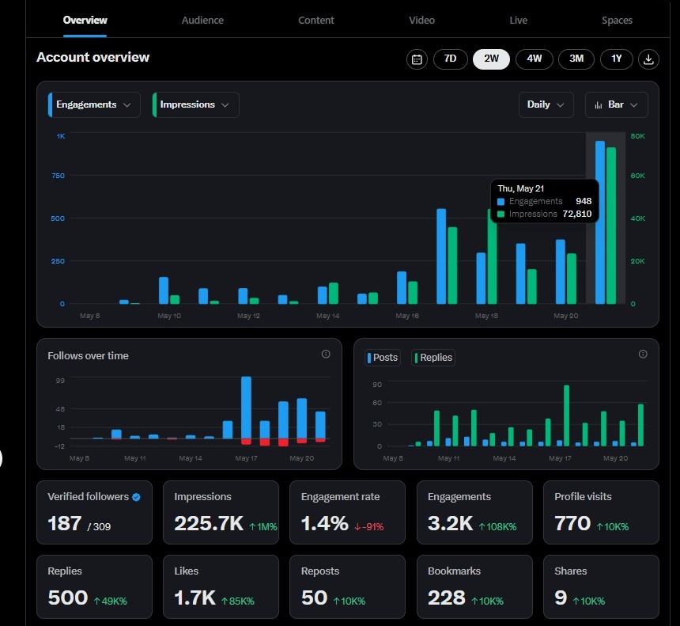The height and width of the screenshot is (626, 680).
Task: Click the bar chart icon in chart type selector
Action: 599,105
